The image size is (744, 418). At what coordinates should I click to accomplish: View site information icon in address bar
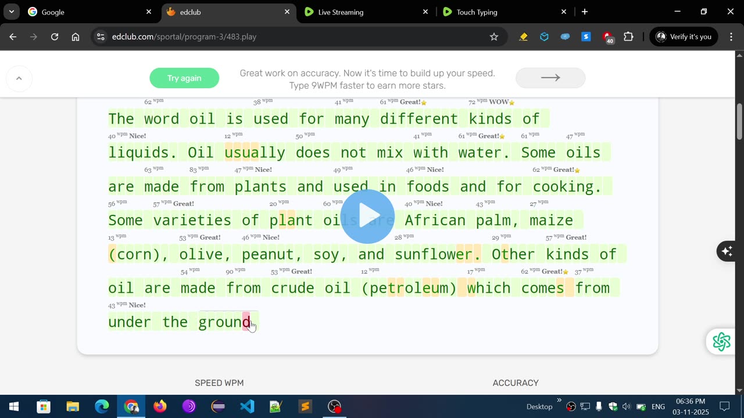[101, 37]
